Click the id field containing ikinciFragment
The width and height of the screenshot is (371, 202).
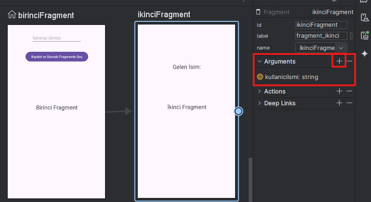321,25
